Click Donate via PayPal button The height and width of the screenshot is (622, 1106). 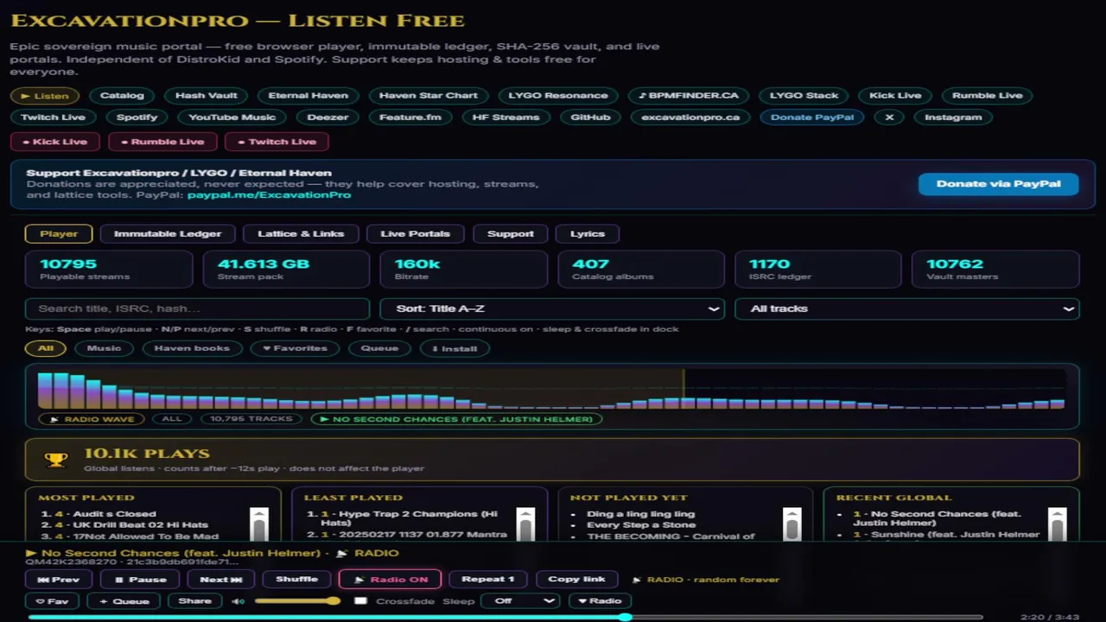tap(999, 184)
